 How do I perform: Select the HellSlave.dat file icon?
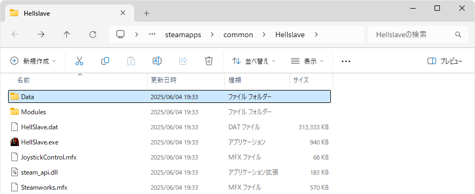click(x=15, y=127)
